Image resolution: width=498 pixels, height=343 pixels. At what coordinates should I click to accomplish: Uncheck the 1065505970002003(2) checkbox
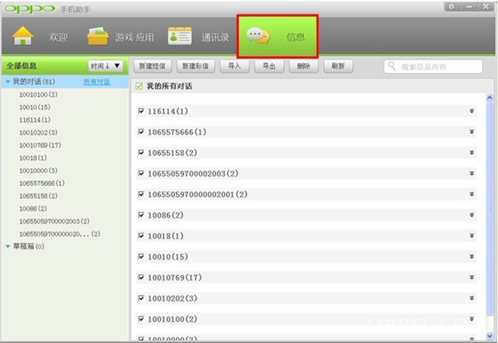141,173
